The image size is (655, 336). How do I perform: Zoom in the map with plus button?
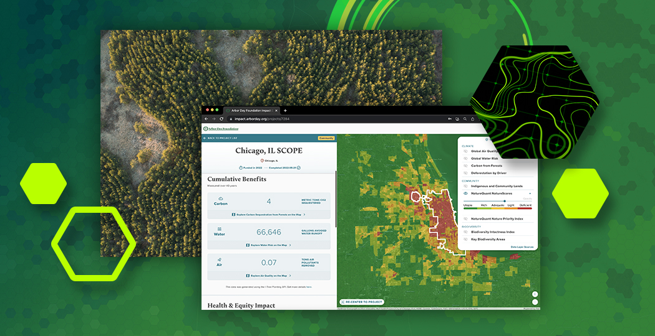point(535,294)
